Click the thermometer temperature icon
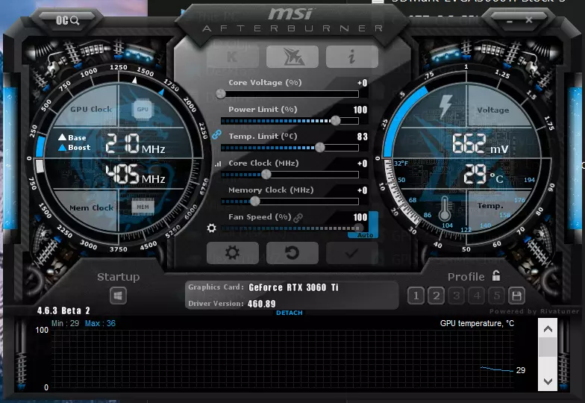 pyautogui.click(x=445, y=209)
